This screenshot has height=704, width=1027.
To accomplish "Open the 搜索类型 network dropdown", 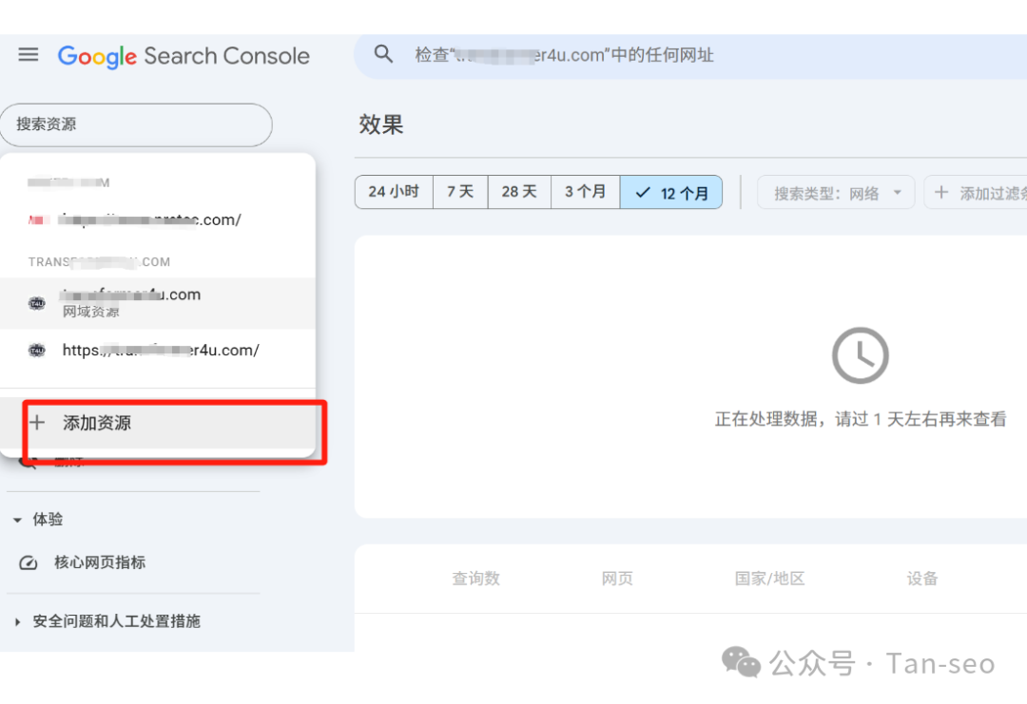I will (x=836, y=192).
